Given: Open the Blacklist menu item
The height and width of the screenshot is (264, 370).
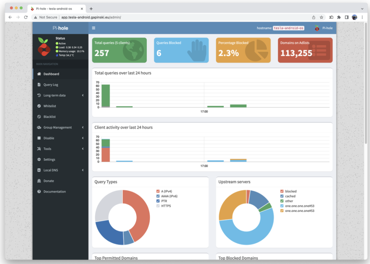Looking at the screenshot, I should [61, 117].
